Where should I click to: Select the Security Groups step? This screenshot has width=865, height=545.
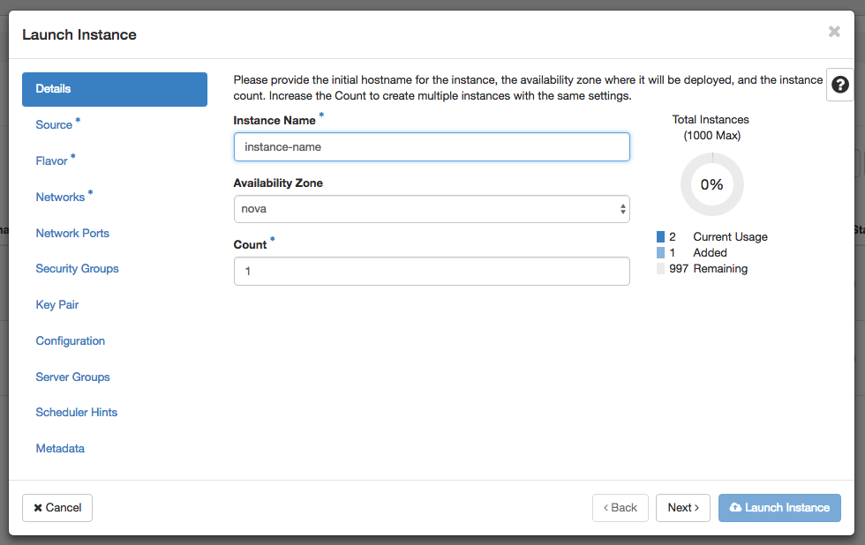[78, 269]
